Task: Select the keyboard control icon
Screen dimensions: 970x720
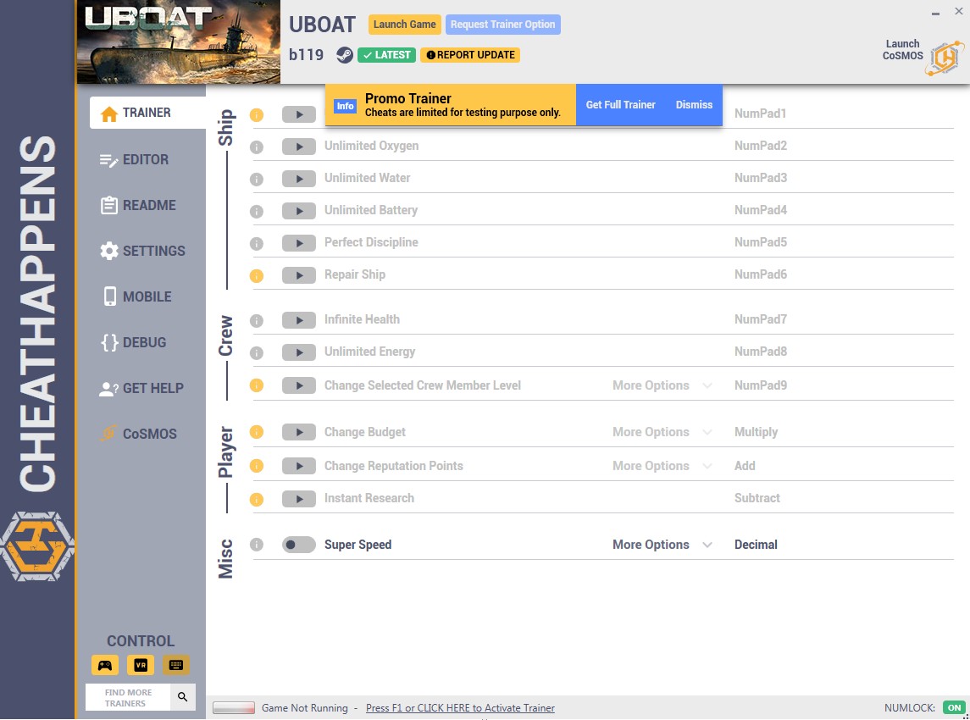Action: coord(176,665)
